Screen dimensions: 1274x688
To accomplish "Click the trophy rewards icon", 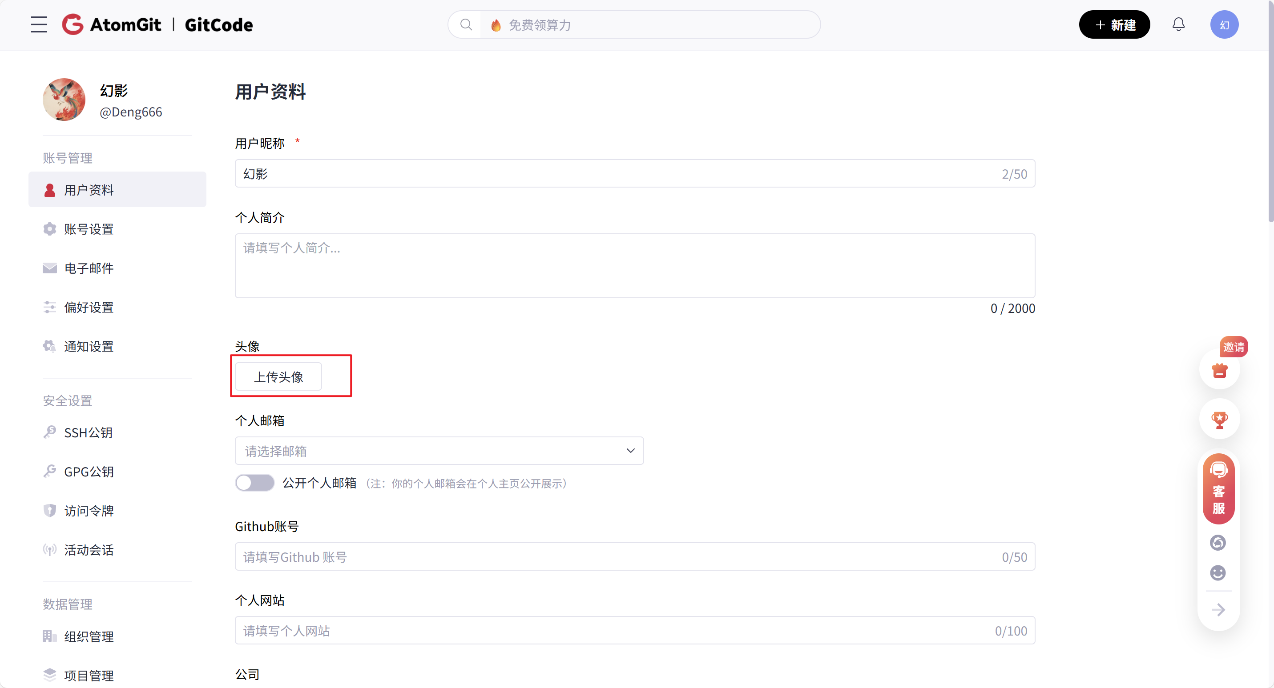I will coord(1219,420).
